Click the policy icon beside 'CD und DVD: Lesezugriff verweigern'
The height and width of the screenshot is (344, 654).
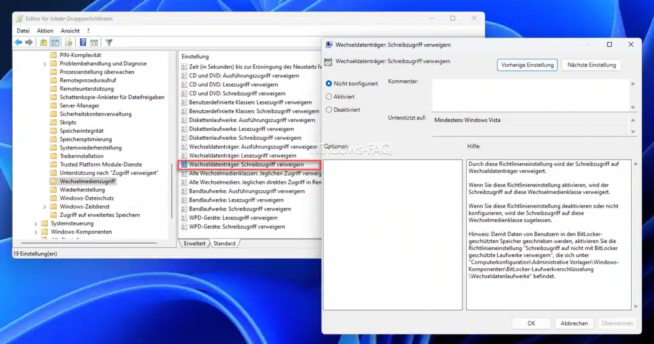click(x=185, y=85)
